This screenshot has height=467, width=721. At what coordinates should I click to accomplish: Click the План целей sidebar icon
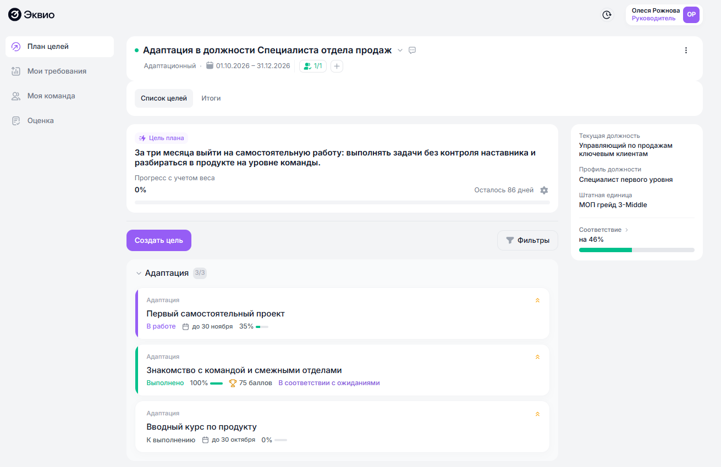pos(16,47)
